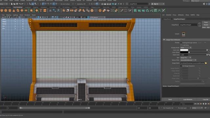The width and height of the screenshot is (210, 118).
Task: Toggle Snap to Curves
Action: point(46,4)
